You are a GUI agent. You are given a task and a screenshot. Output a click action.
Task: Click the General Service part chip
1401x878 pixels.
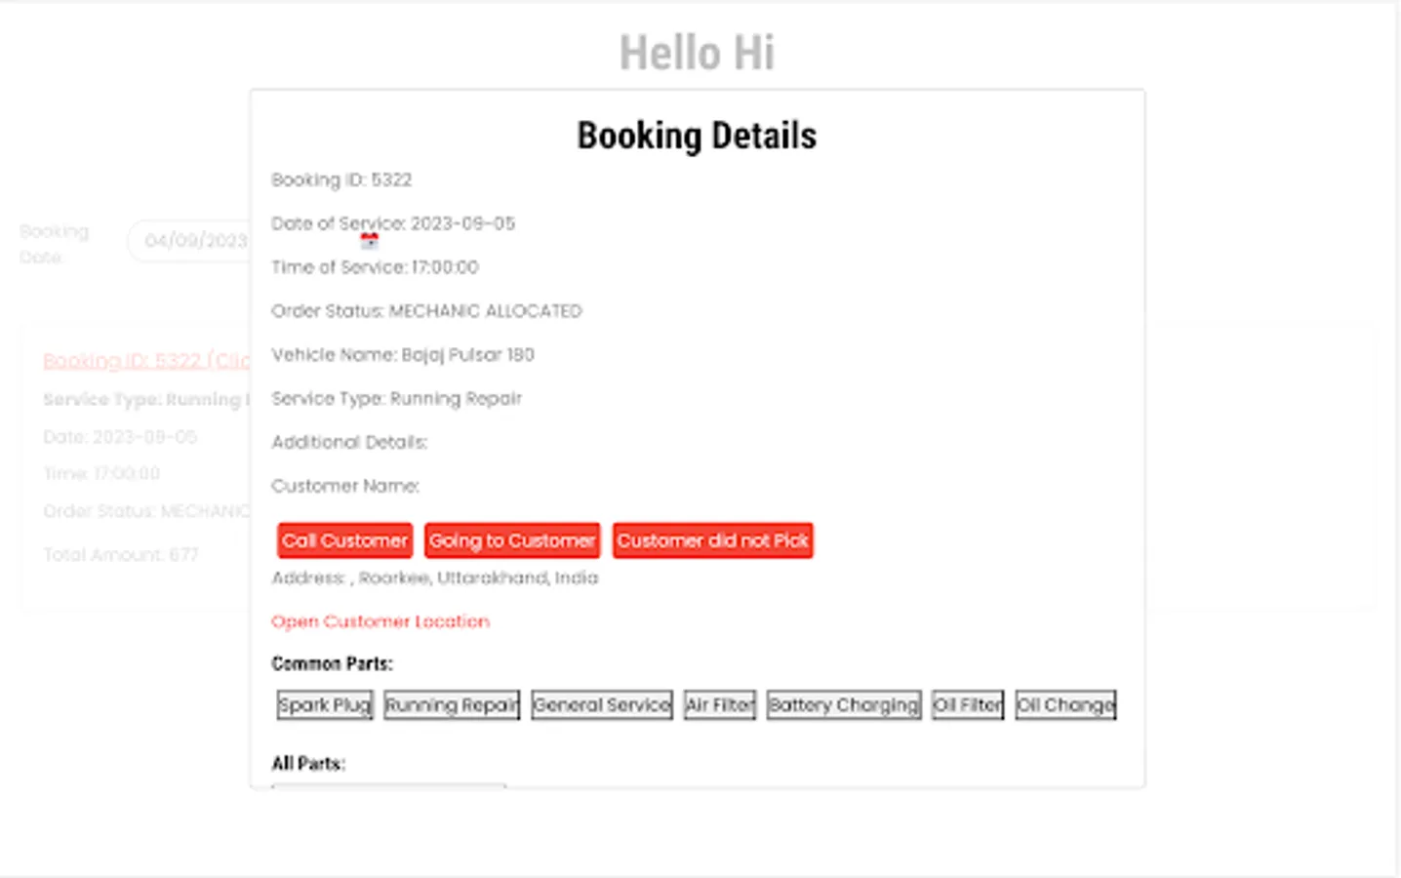pyautogui.click(x=601, y=704)
